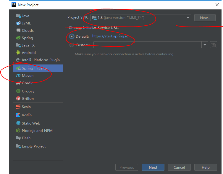Select Static Web entry
This screenshot has width=223, height=174.
click(x=38, y=123)
